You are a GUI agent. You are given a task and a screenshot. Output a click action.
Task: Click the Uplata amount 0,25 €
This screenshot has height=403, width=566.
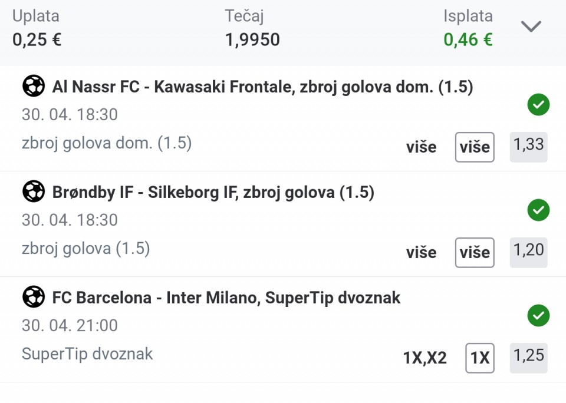coord(37,39)
